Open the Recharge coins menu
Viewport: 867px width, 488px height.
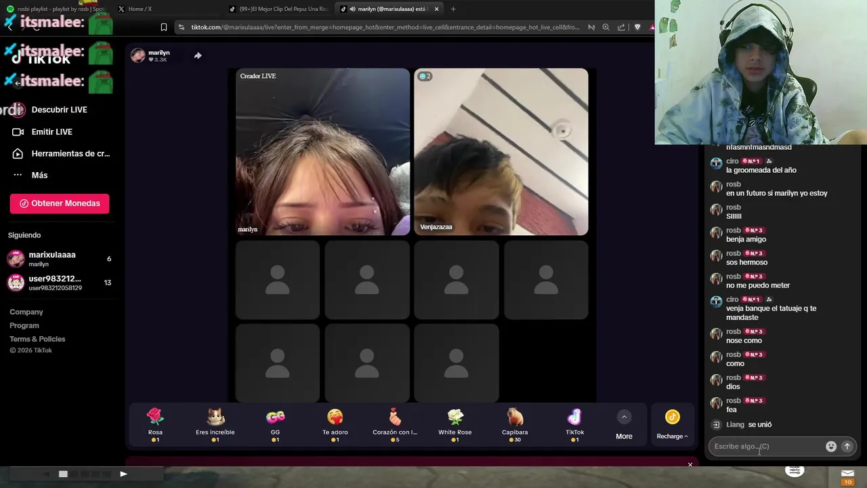[672, 425]
